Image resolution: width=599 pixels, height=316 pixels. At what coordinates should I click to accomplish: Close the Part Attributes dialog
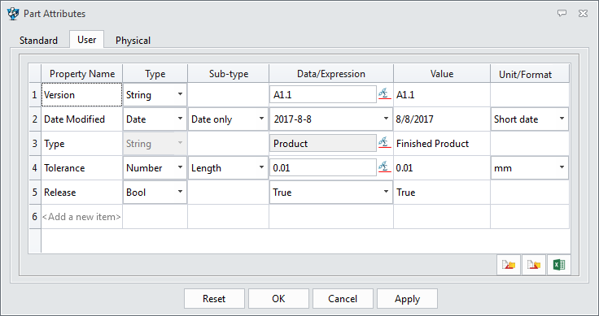pos(583,13)
